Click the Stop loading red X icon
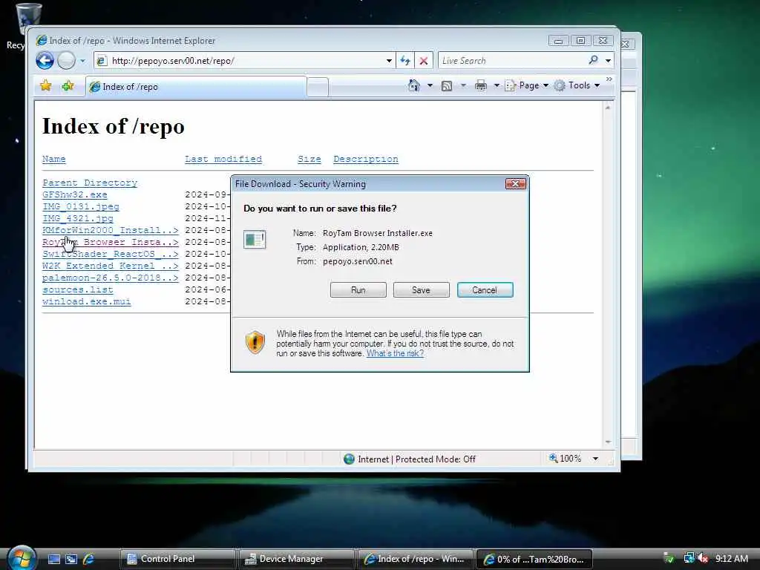The image size is (760, 570). click(x=424, y=61)
